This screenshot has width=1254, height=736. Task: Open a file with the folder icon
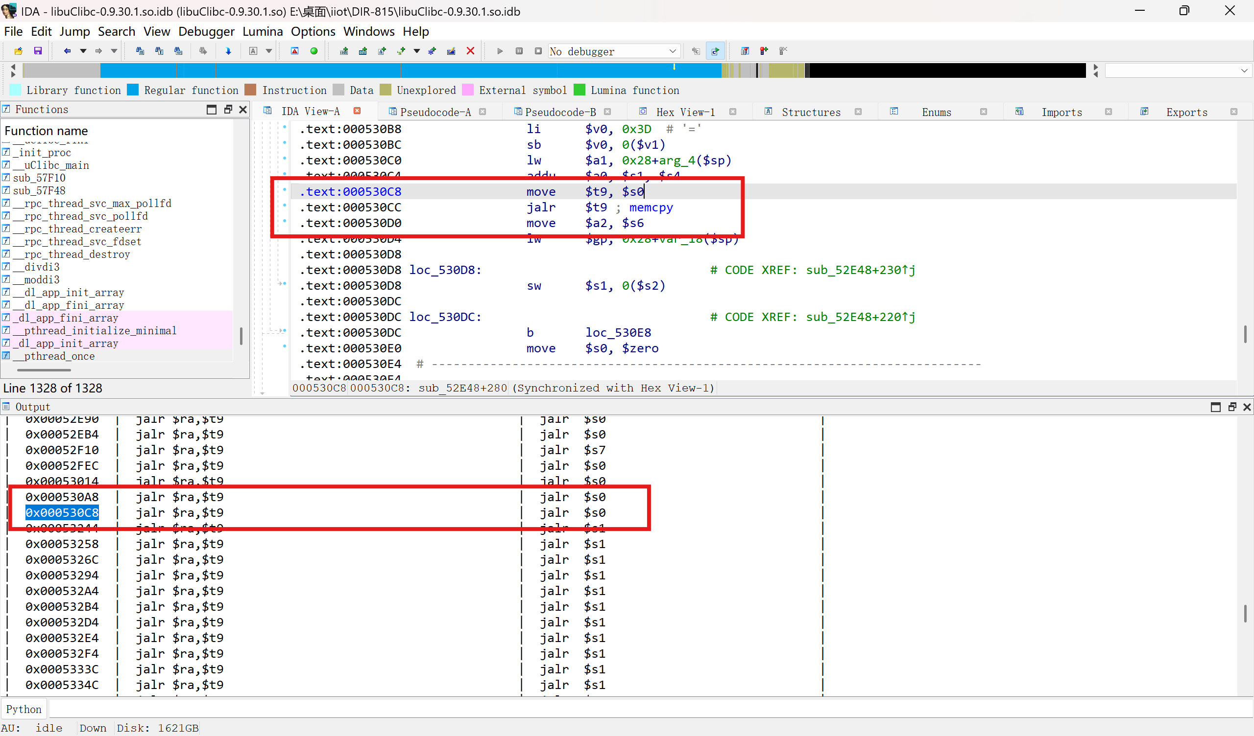[19, 51]
